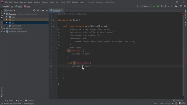Expand Scratches and Consoles node
The height and width of the screenshot is (105, 187).
pos(4,32)
